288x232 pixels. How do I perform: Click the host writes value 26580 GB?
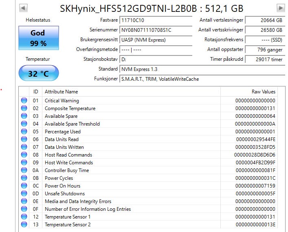click(265, 30)
